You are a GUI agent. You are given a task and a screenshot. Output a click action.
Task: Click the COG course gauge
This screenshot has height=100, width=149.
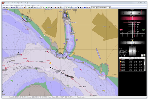(x=132, y=43)
